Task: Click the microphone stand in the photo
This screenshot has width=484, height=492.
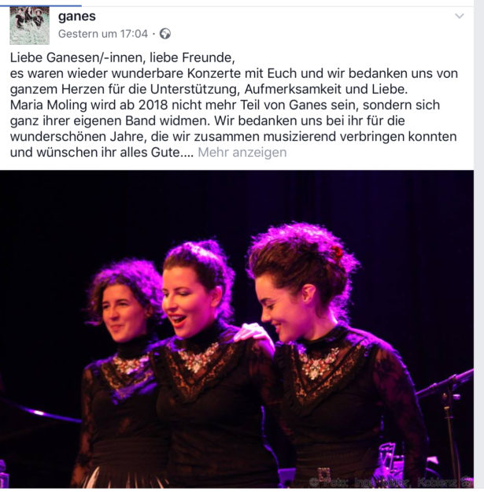Action: (447, 420)
